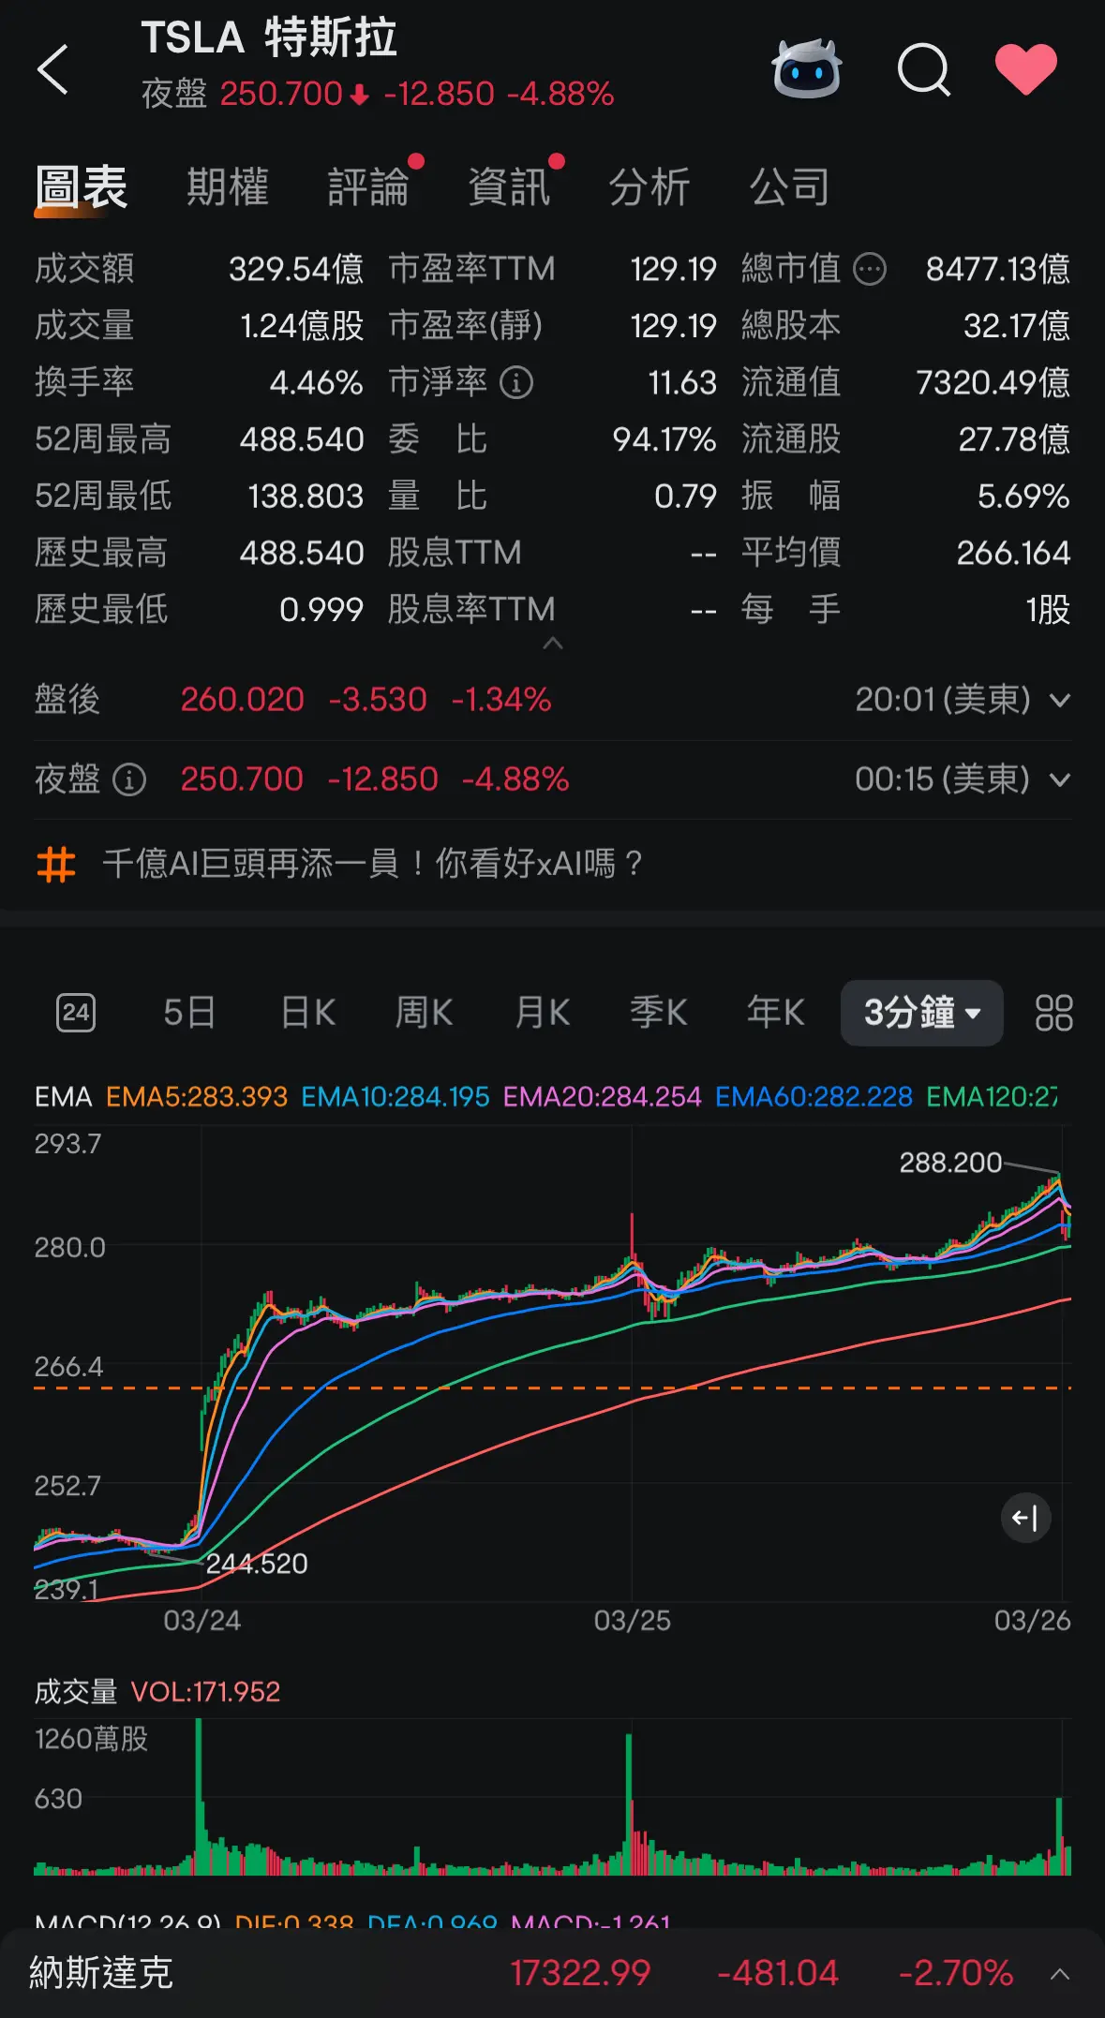Screen dimensions: 1105x2018
Task: Tap the 盤後 price 260.020
Action: pyautogui.click(x=243, y=700)
